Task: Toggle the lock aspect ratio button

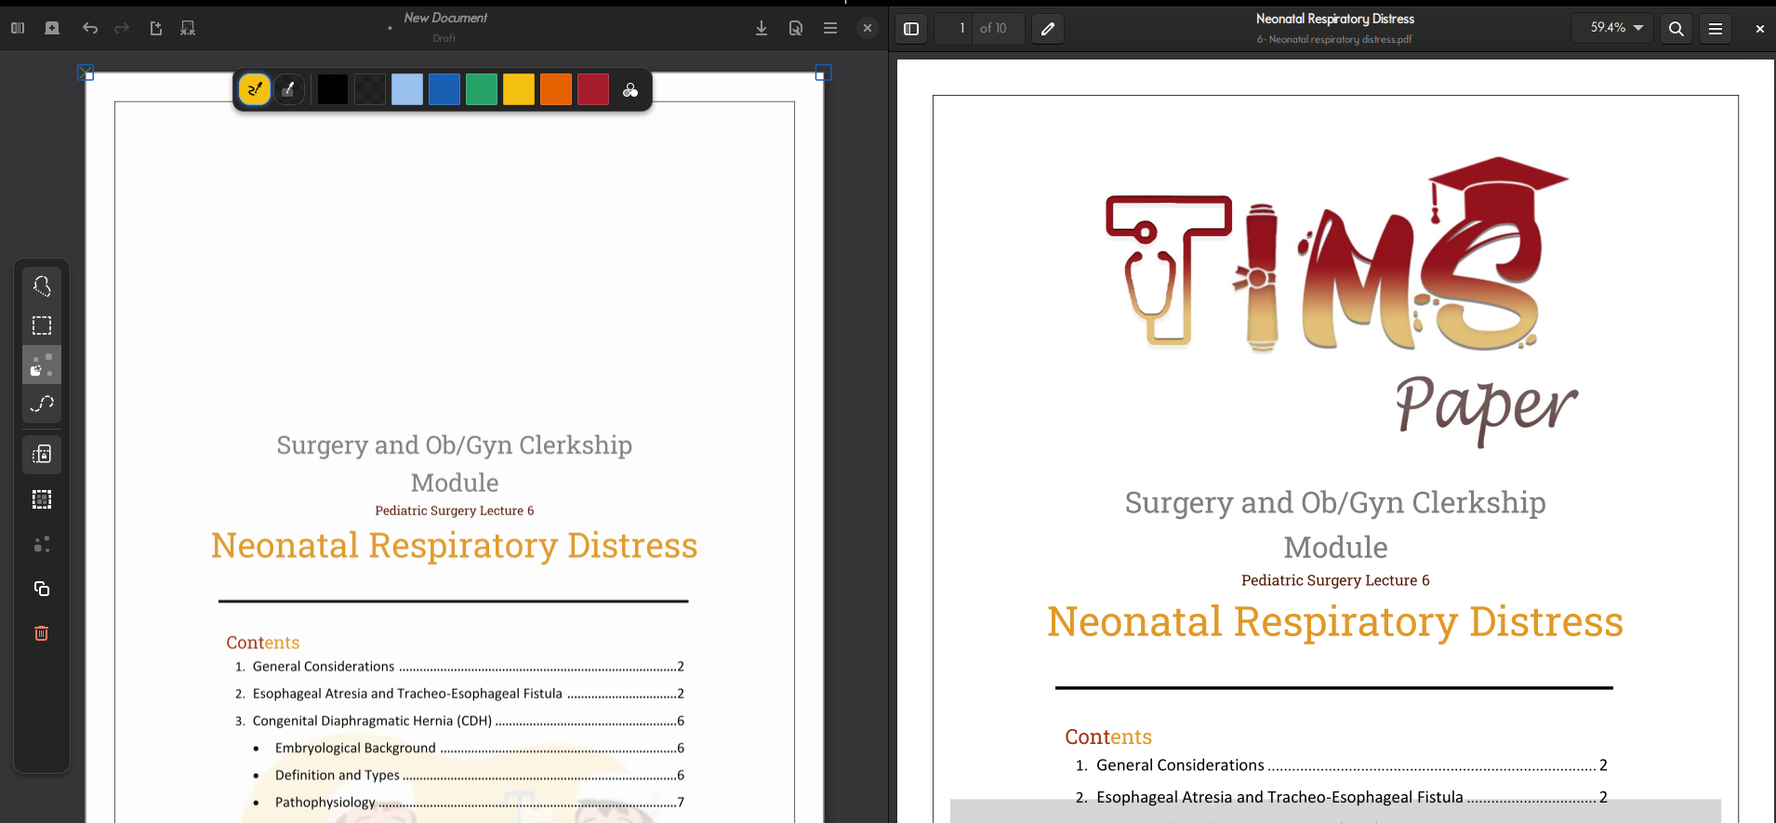Action: tap(42, 454)
